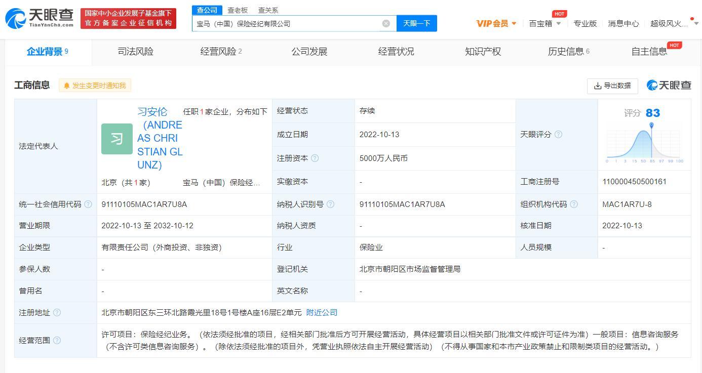Click the 北京市朝阳区市场监督管理局 registration authority
702x373 pixels.
(x=410, y=269)
